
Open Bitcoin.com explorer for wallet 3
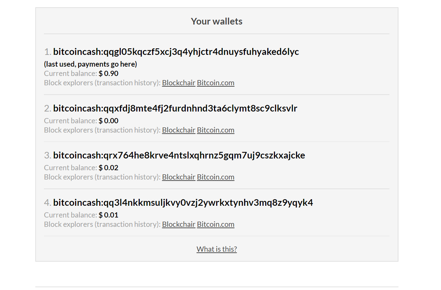[x=215, y=177]
